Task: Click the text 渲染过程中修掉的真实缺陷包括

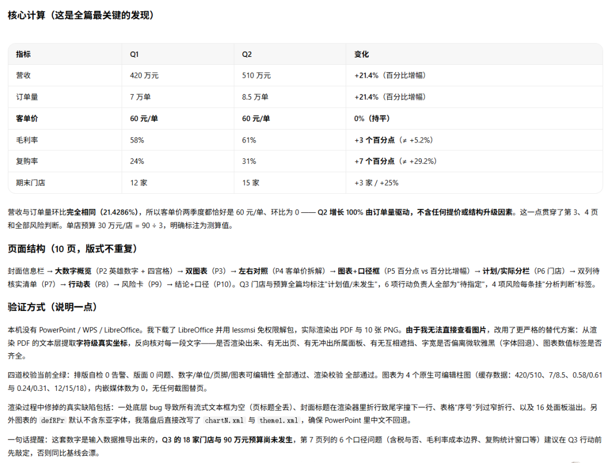Action: tap(59, 407)
